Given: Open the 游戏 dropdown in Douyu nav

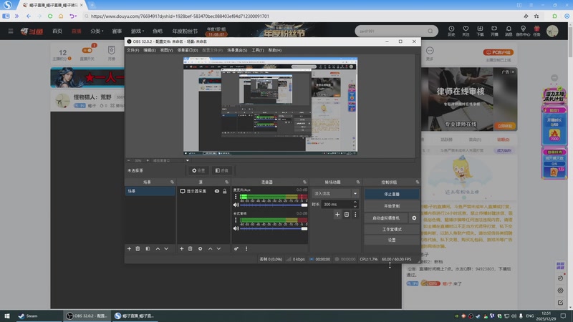Looking at the screenshot, I should tap(137, 31).
